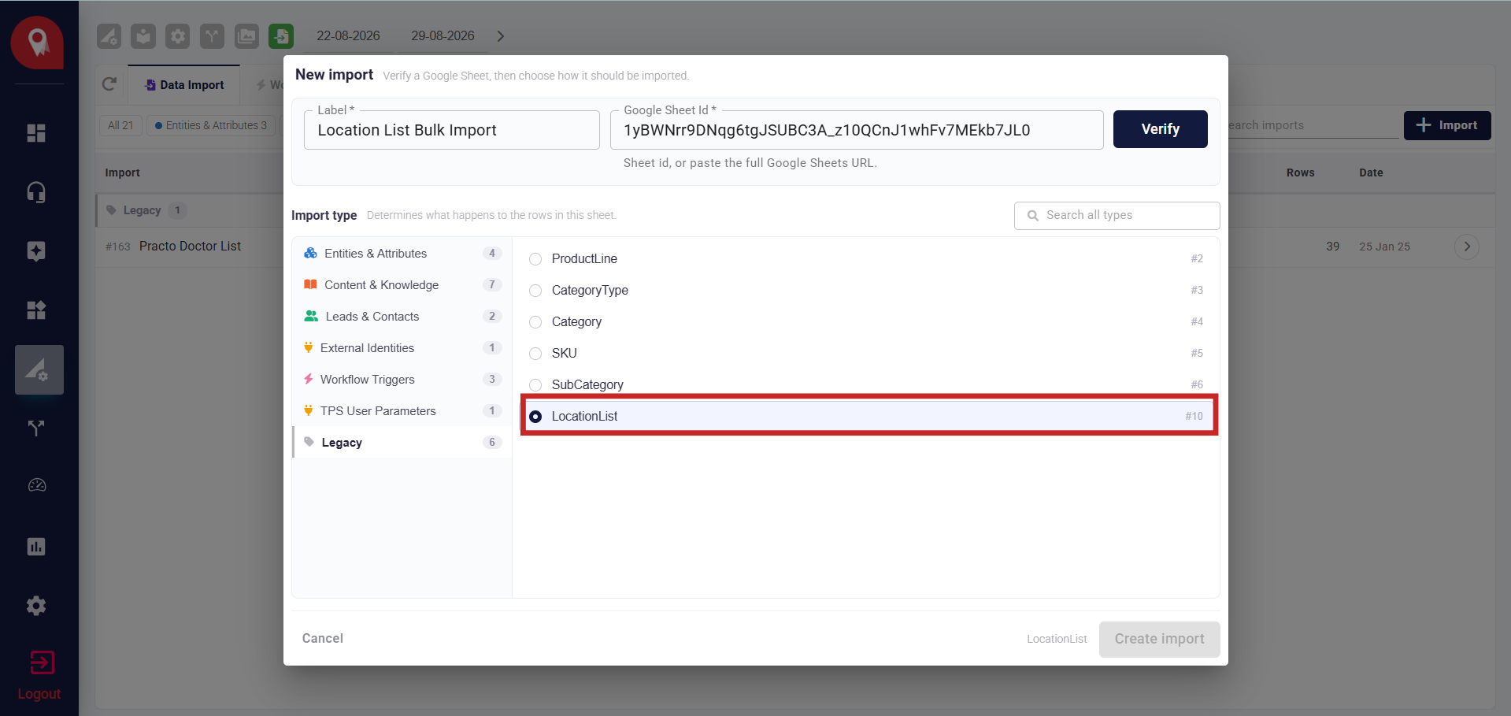Click the red location pin app logo
Viewport: 1511px width, 716px height.
pyautogui.click(x=37, y=43)
